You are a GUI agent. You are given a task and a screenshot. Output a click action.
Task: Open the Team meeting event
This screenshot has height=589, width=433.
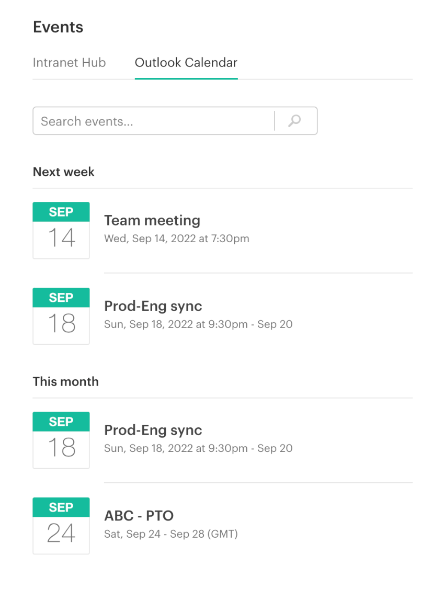tap(152, 220)
